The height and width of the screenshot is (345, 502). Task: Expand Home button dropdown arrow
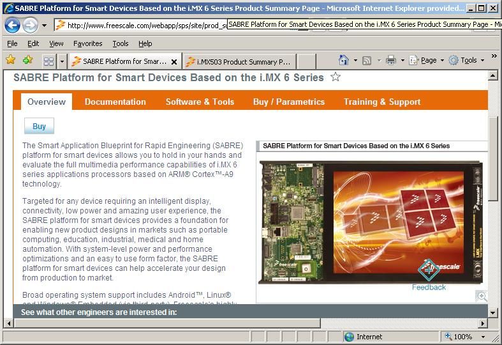click(355, 60)
